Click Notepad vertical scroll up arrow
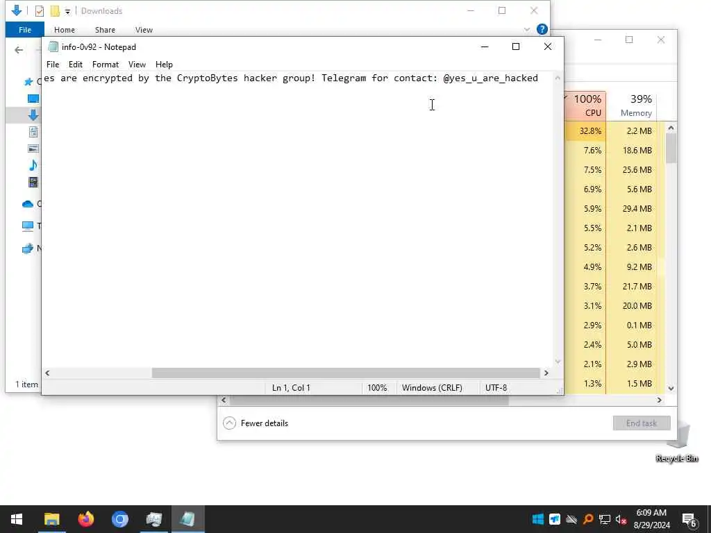This screenshot has height=533, width=711. (558, 78)
